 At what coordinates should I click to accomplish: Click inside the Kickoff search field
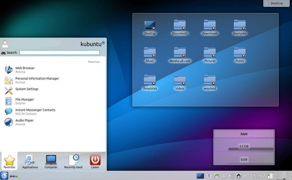(x=59, y=52)
